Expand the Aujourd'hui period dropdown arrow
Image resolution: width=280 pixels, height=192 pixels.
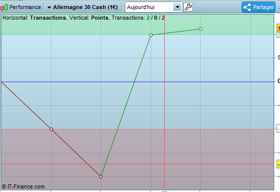coord(177,7)
